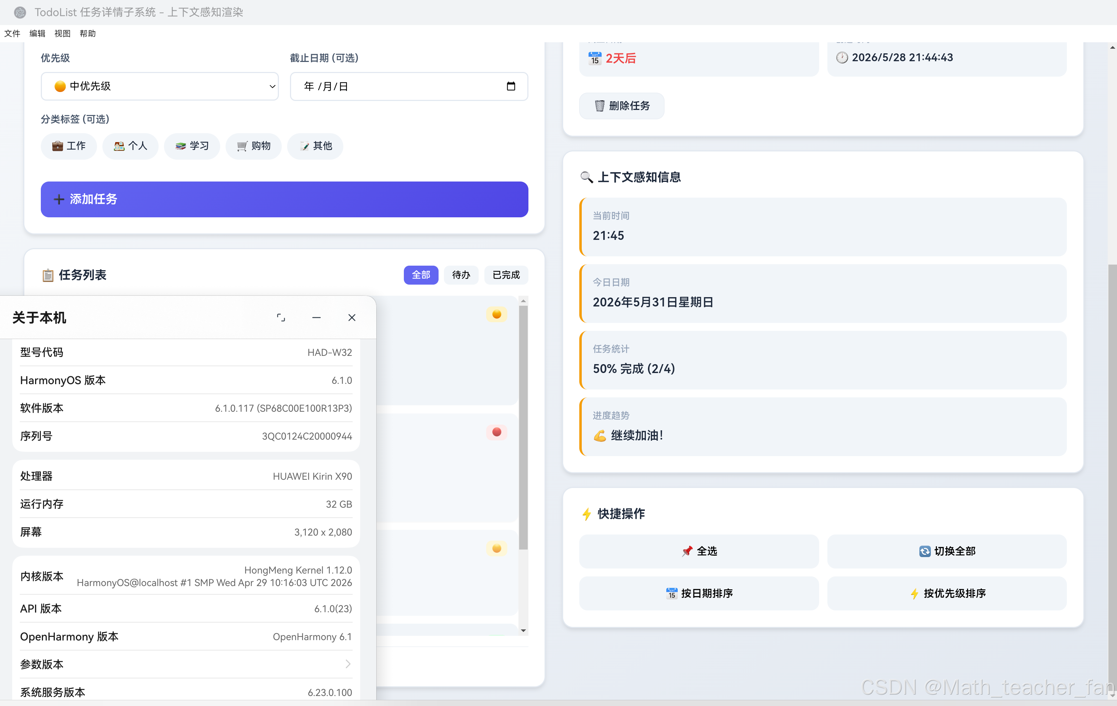Open the 文件 menu

tap(12, 33)
